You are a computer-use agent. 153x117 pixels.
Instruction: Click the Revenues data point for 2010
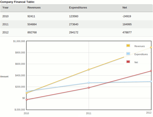tap(26, 93)
